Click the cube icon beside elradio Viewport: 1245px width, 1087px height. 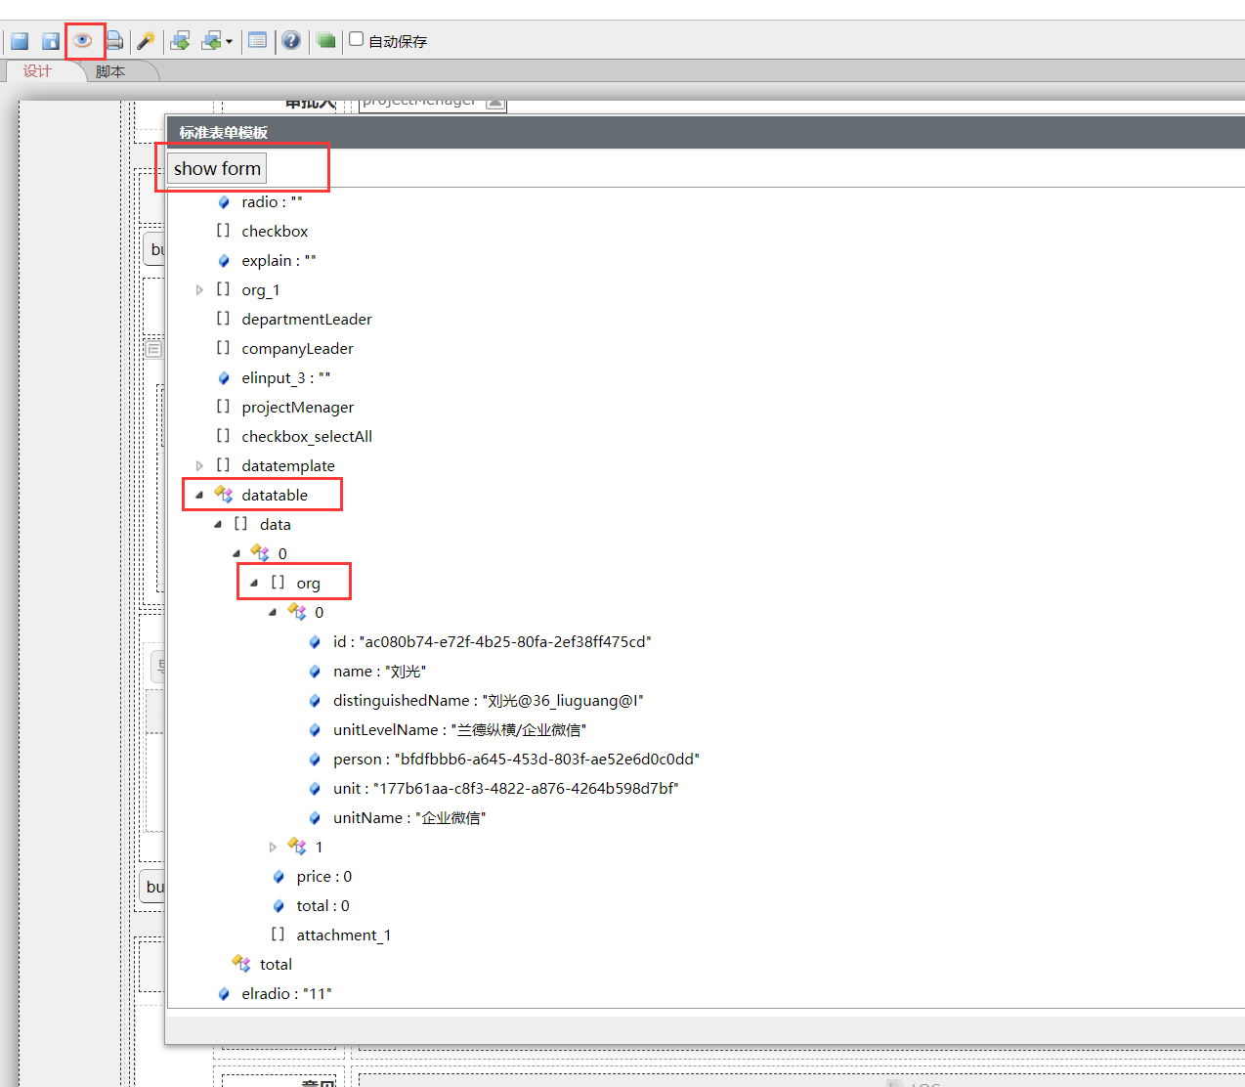[x=224, y=994]
